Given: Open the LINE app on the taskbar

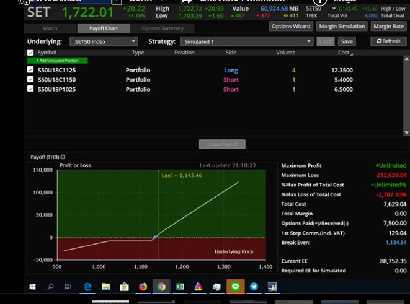Looking at the screenshot, I should click(236, 287).
